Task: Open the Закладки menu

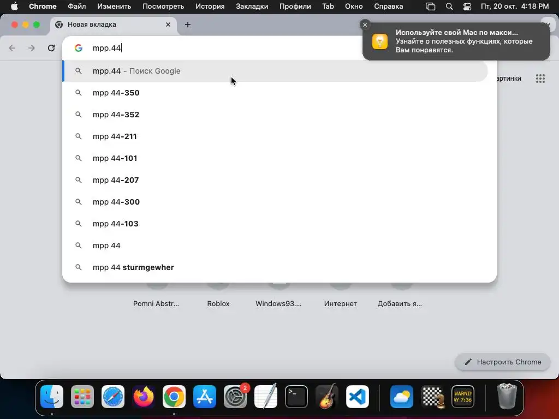Action: (252, 7)
